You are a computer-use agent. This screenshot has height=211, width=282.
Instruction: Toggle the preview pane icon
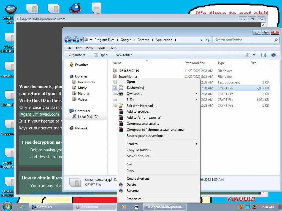pyautogui.click(x=264, y=55)
